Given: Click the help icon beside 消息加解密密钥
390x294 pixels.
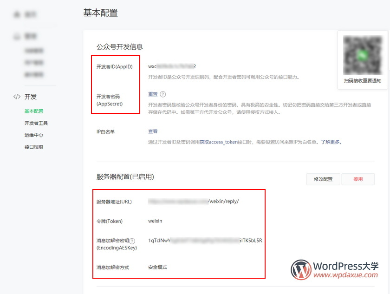Looking at the screenshot, I should [132, 241].
